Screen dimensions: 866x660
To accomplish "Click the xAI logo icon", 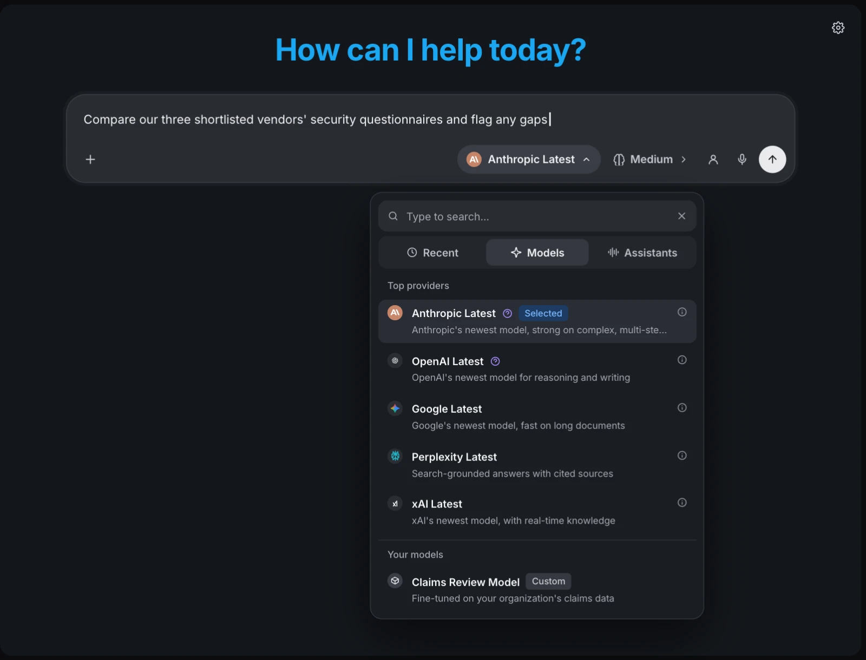I will coord(395,504).
